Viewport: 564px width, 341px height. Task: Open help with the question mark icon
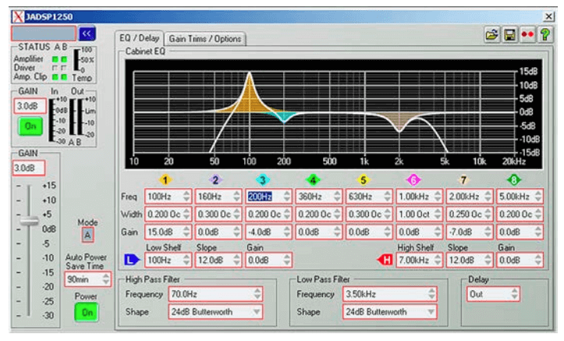coord(545,35)
